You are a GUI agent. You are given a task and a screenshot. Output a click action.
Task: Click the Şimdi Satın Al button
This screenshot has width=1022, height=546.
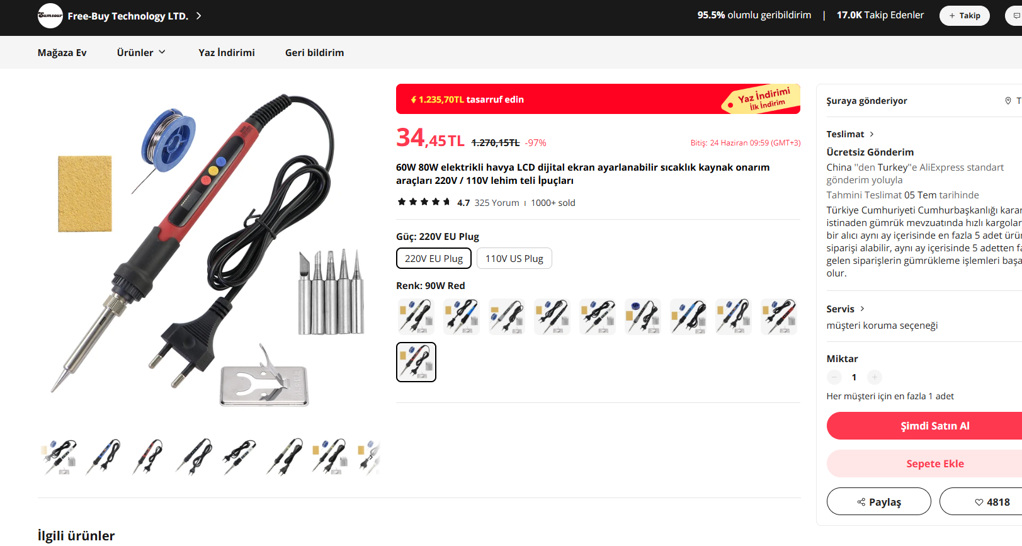(934, 426)
